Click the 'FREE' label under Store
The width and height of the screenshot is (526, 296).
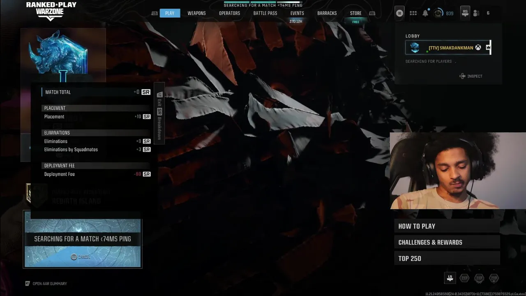tap(356, 22)
